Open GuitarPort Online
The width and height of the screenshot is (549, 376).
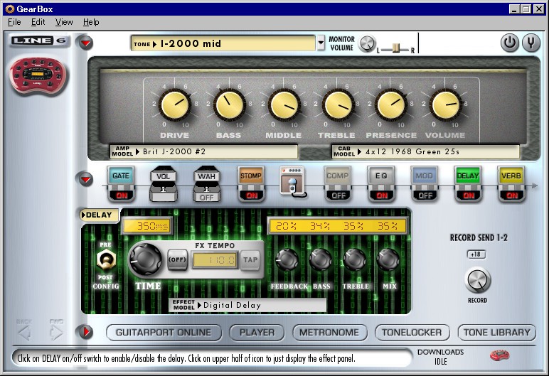[164, 332]
